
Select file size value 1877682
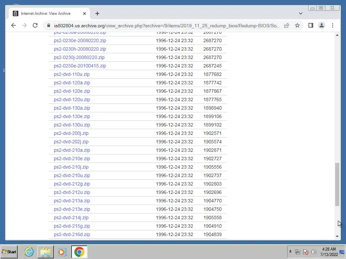(213, 74)
